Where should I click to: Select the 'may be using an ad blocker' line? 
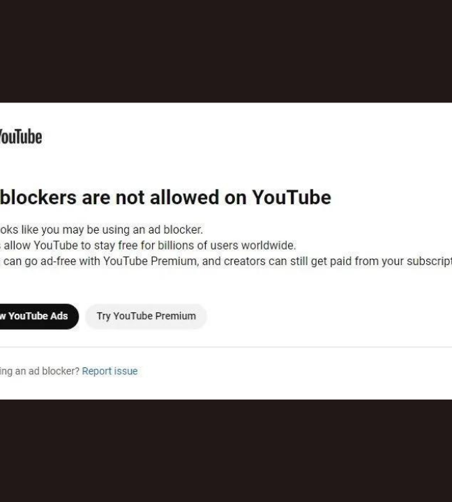[x=101, y=230]
